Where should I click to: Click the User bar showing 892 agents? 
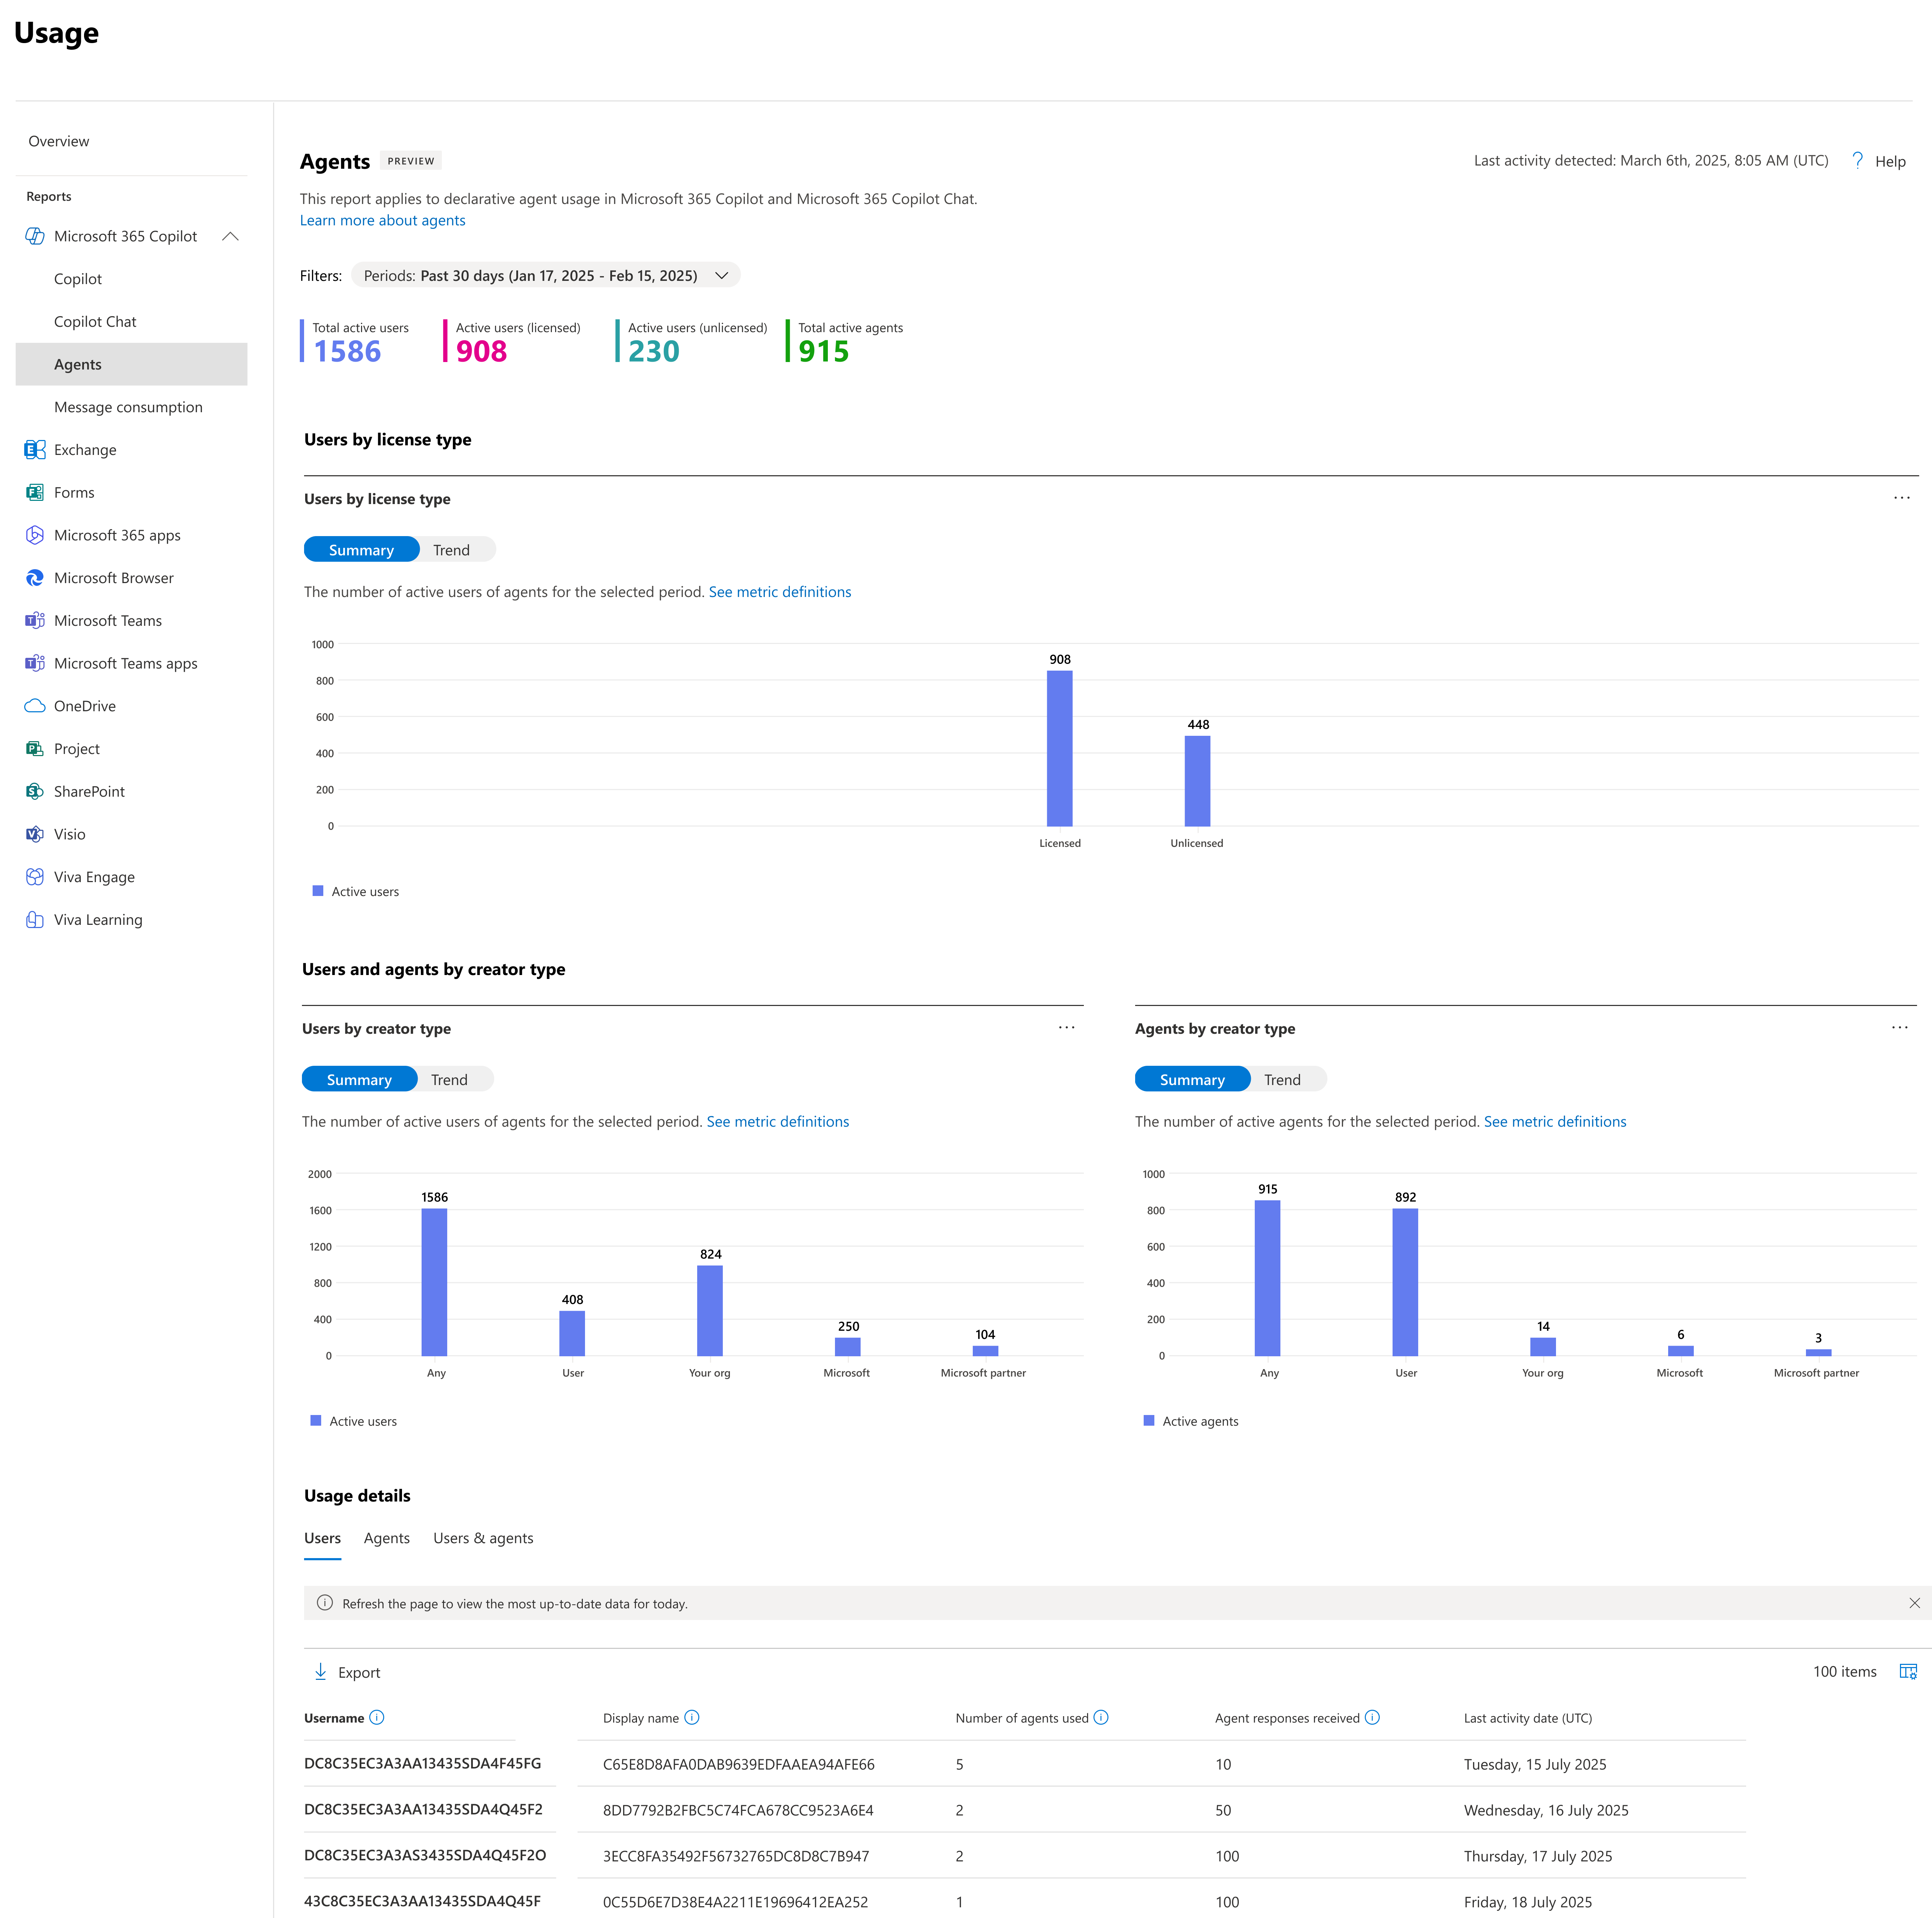pos(1405,1282)
